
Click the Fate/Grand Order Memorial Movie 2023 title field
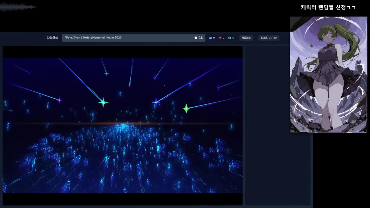[x=134, y=38]
